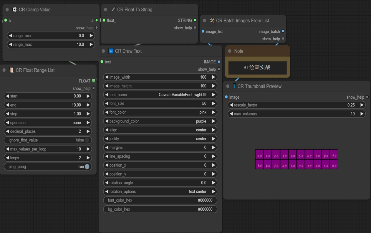Click the purple thumbnail preview grid

(x=297, y=159)
